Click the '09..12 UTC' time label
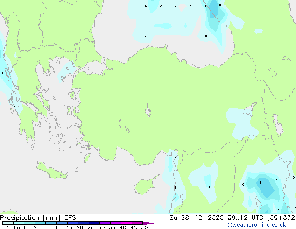This screenshot has height=229, width=296. pos(246,218)
